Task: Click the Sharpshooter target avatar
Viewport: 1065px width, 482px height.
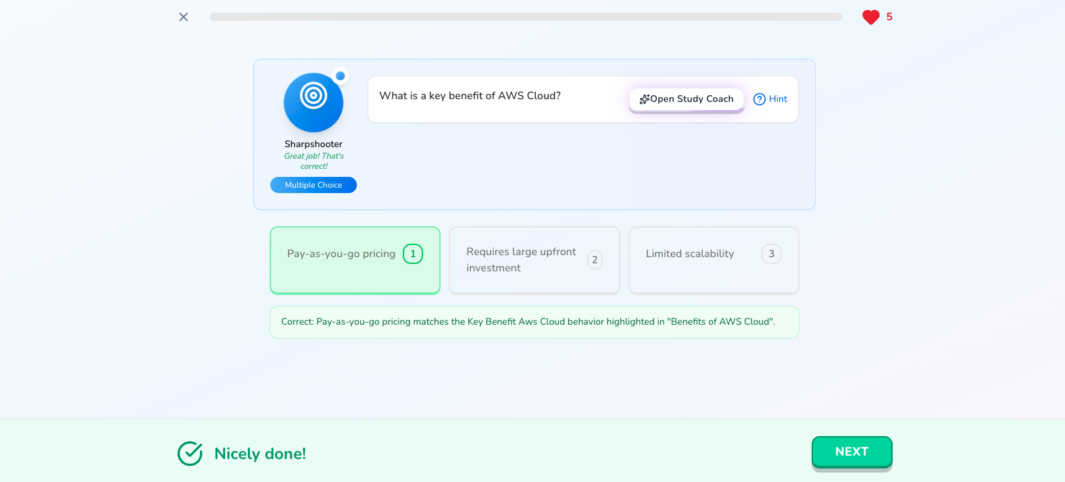Action: tap(314, 103)
